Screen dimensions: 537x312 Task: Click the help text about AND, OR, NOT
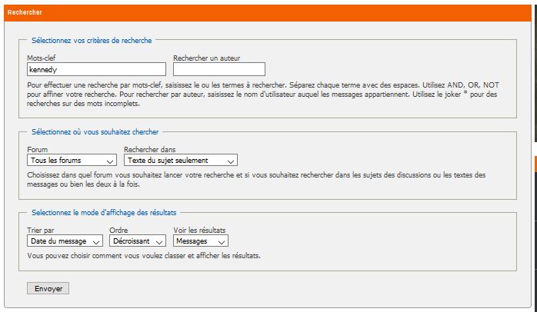pos(262,94)
